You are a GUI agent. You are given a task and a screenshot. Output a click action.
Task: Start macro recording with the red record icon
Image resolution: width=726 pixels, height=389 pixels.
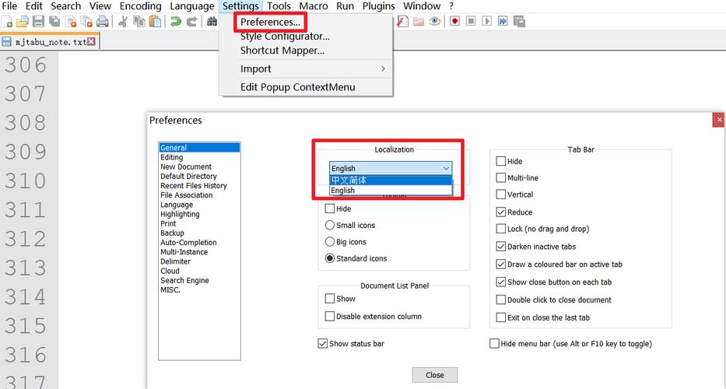455,22
